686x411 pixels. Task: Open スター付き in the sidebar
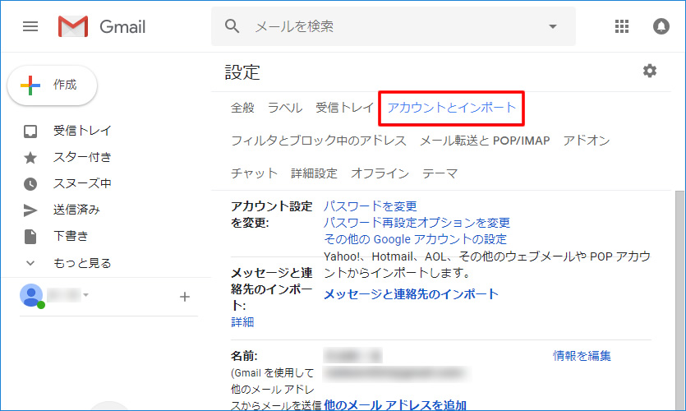pyautogui.click(x=82, y=157)
